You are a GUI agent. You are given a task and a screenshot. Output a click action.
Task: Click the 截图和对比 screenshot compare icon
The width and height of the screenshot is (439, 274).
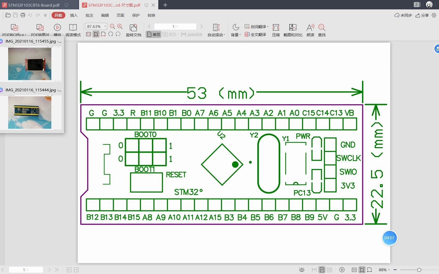[293, 27]
